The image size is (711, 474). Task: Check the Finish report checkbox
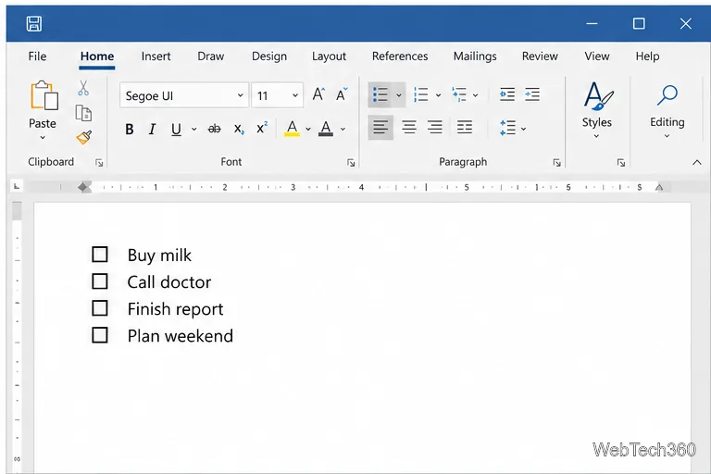pos(100,308)
